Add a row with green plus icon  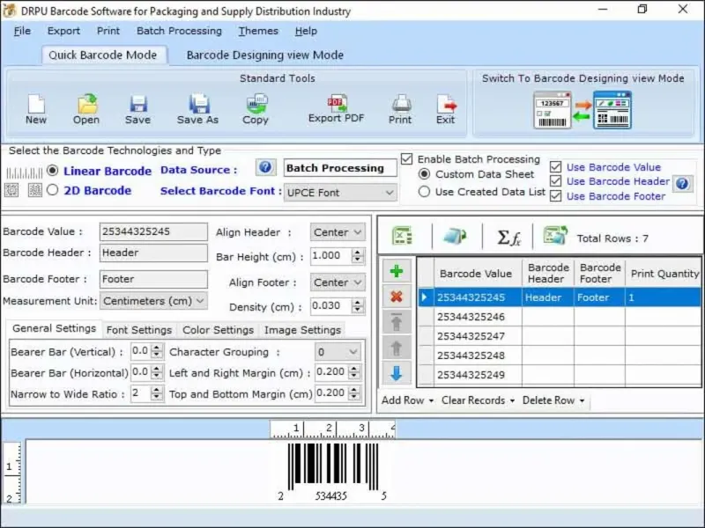tap(396, 272)
